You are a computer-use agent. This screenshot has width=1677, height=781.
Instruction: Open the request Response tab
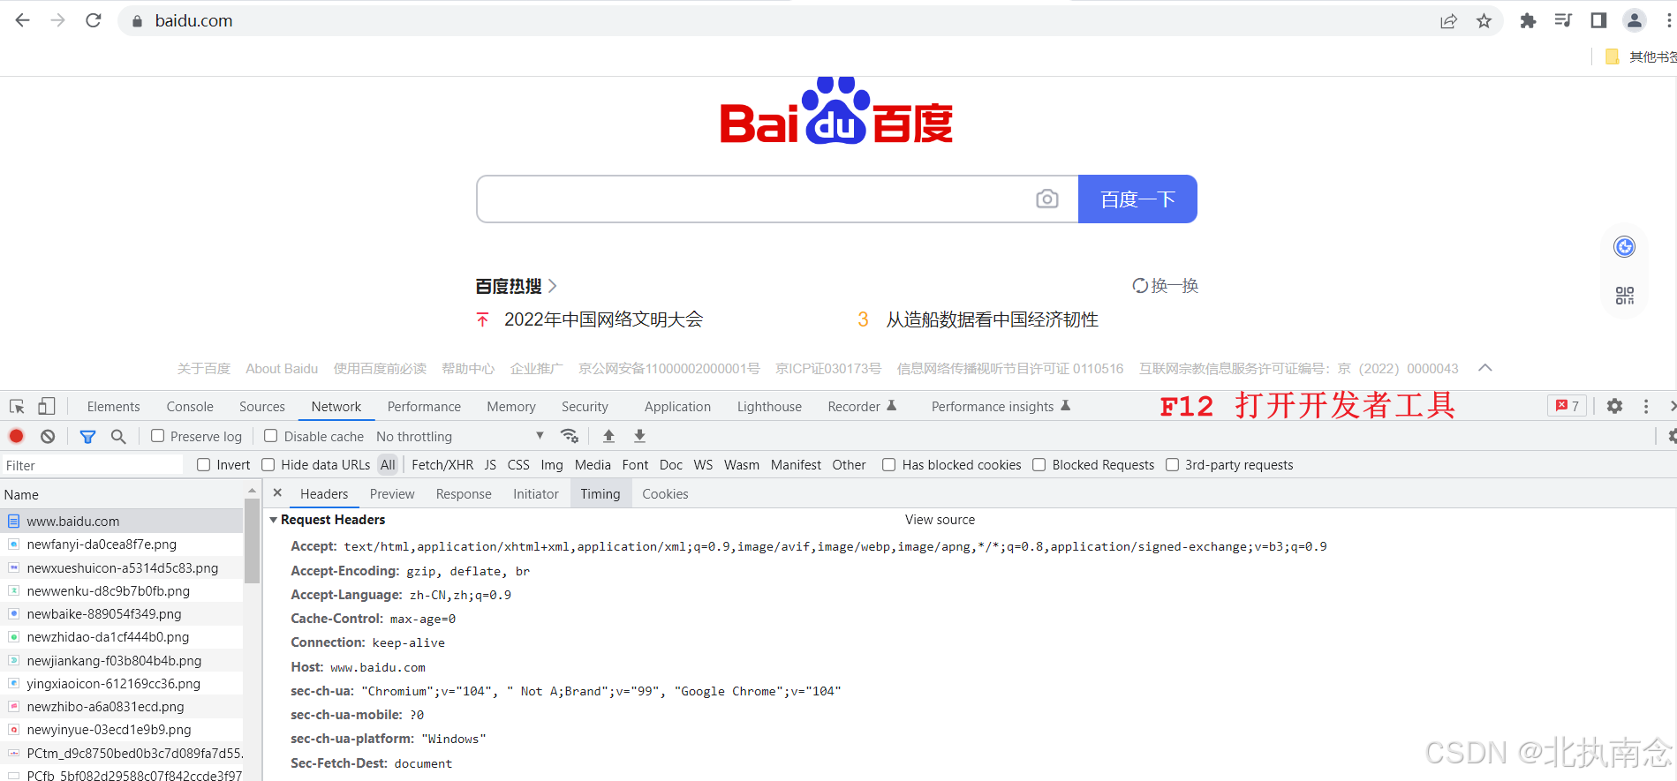click(464, 494)
